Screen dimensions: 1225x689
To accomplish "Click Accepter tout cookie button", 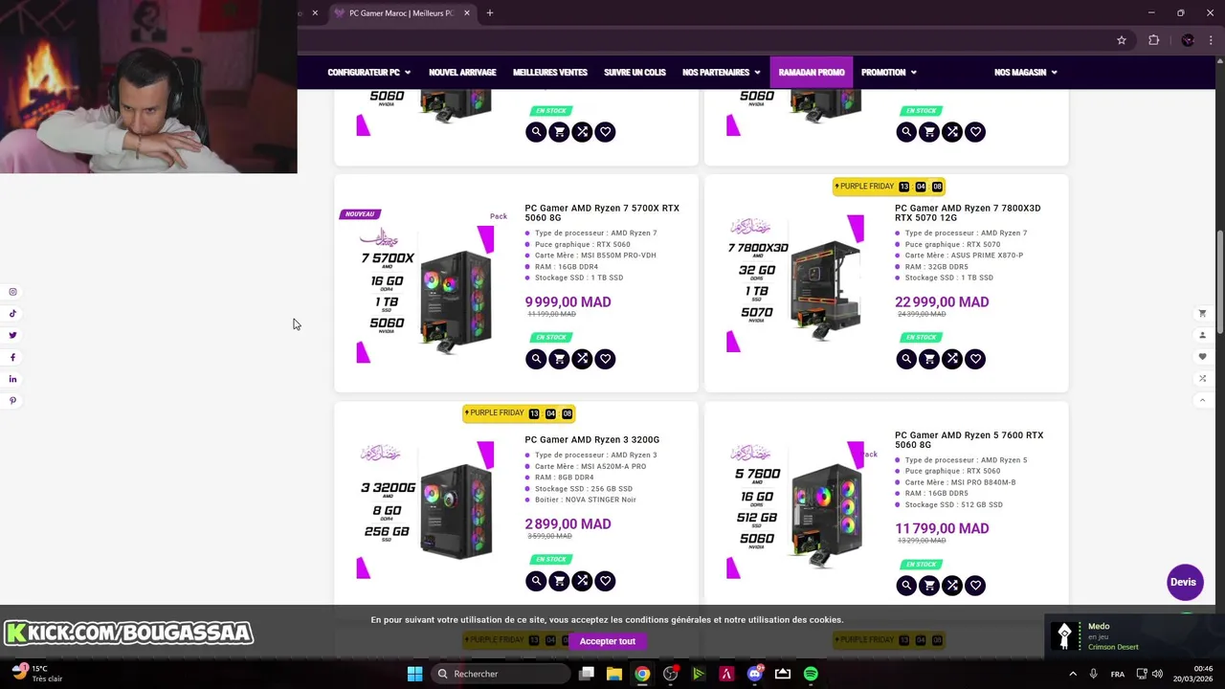I will 607,641.
